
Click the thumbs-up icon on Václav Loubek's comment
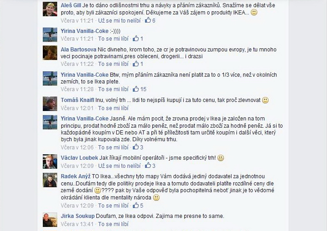148,166
